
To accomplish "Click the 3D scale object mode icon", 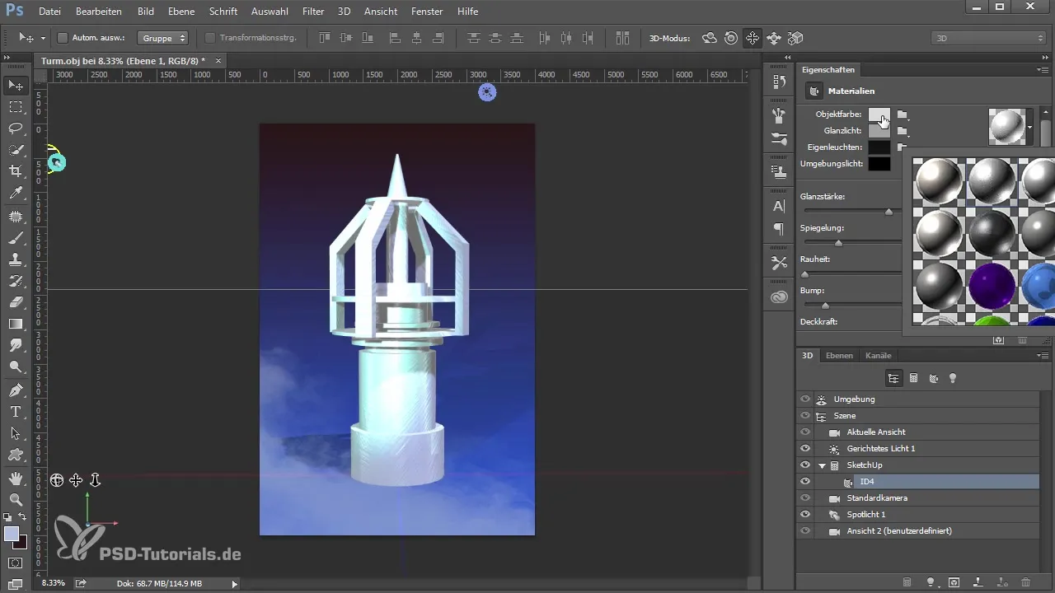I will [795, 38].
